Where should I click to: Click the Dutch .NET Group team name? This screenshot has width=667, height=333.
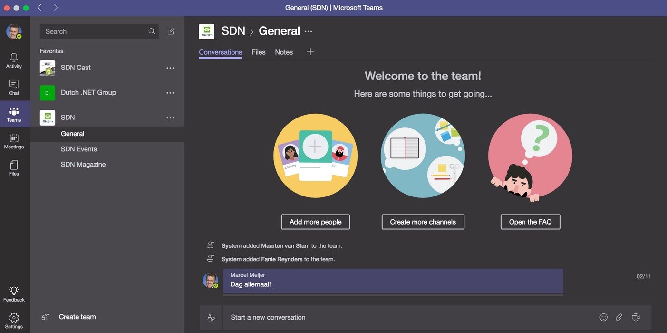click(x=88, y=93)
